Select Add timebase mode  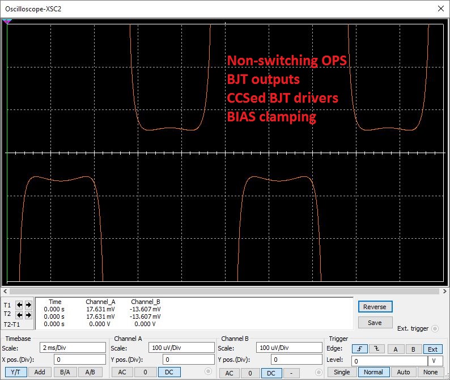40,372
